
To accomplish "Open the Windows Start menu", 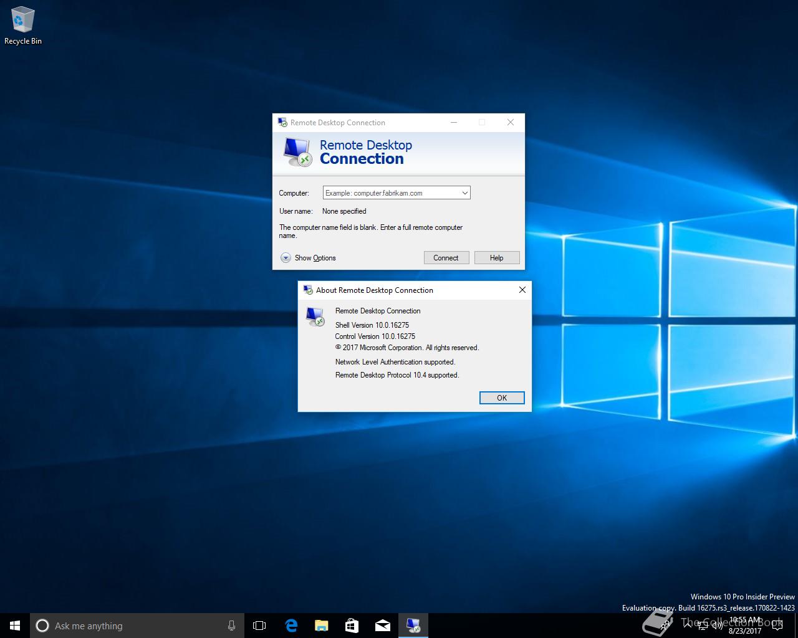I will pyautogui.click(x=15, y=626).
